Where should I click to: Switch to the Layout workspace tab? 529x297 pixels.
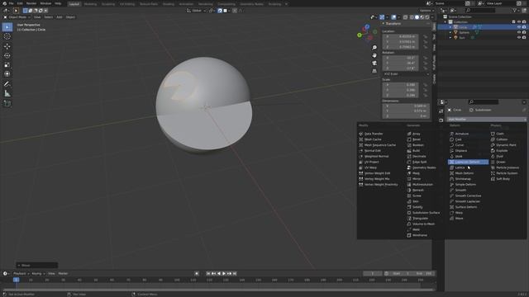(74, 3)
